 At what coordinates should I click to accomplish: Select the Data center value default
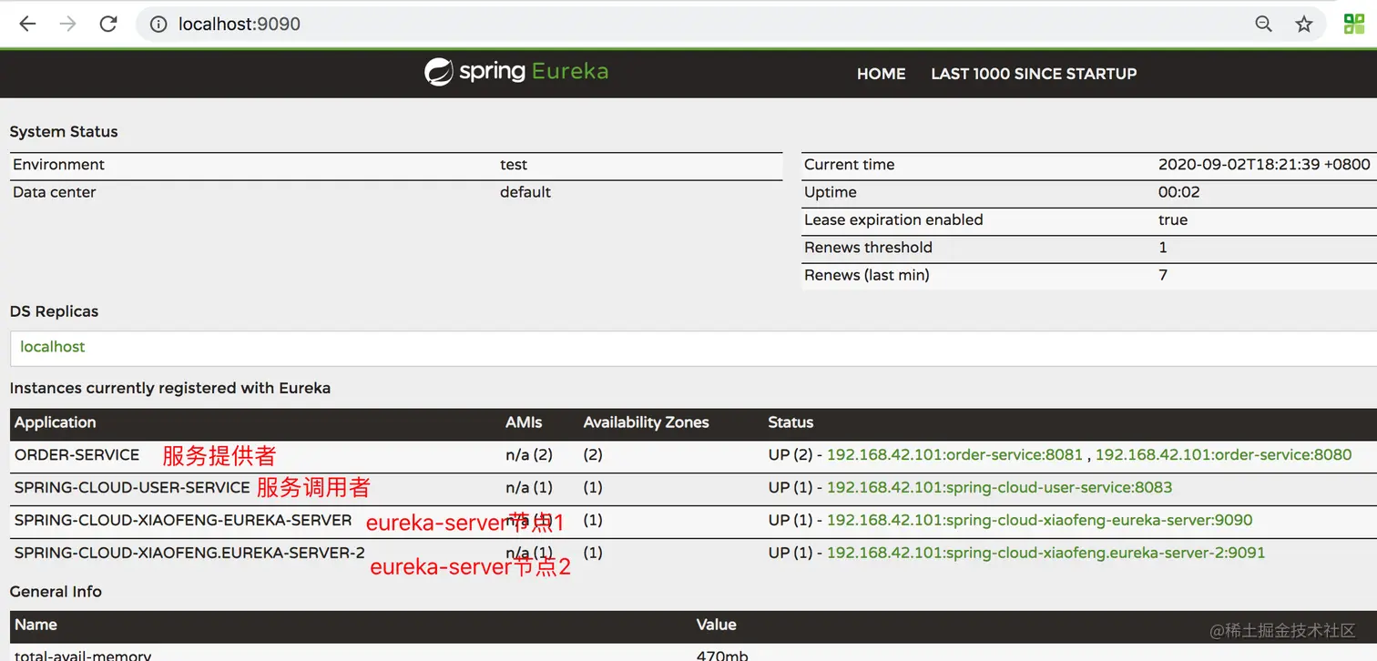tap(525, 192)
